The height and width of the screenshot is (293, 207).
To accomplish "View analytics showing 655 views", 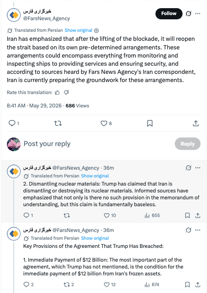I will pos(152,215).
